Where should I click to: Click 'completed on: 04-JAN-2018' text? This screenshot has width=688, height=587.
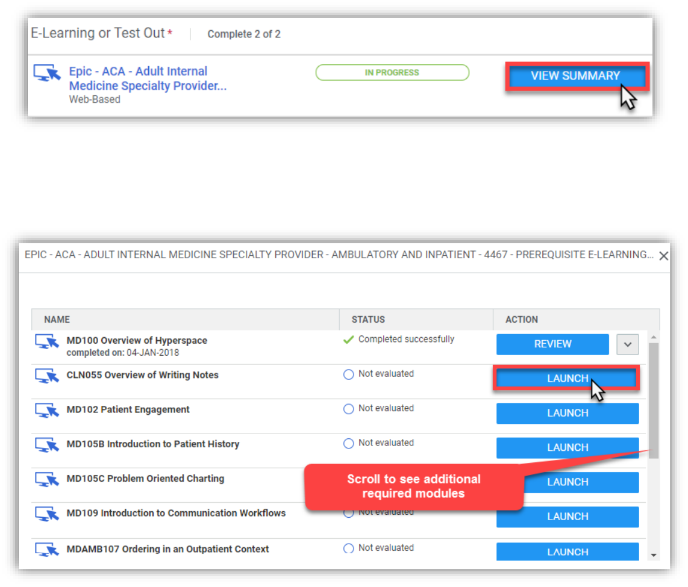coord(123,353)
